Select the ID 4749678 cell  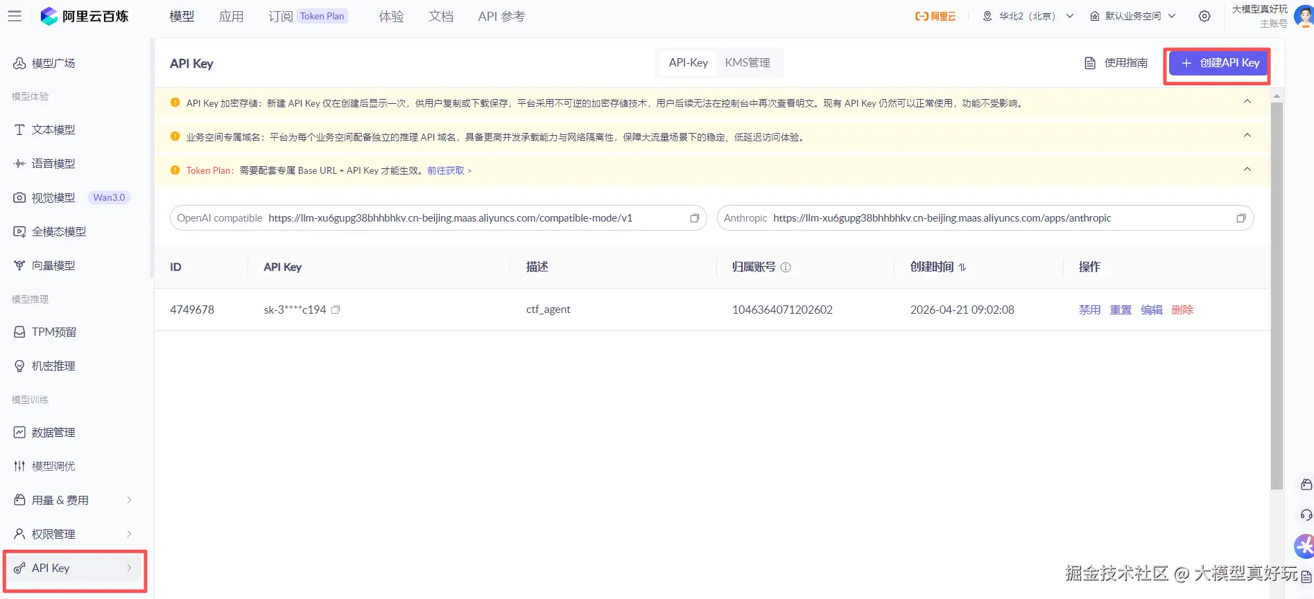[192, 310]
